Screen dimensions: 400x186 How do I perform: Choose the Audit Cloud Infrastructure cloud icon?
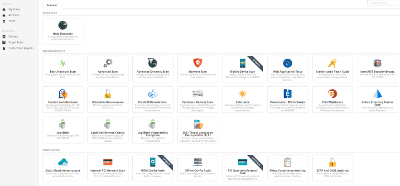pos(63,162)
